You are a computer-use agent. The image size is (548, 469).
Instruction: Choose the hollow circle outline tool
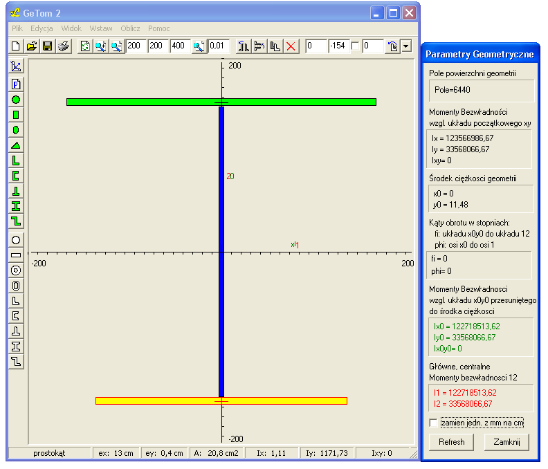[x=16, y=239]
